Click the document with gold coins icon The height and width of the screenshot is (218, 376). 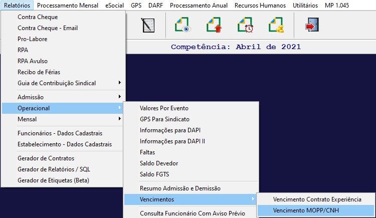click(276, 25)
